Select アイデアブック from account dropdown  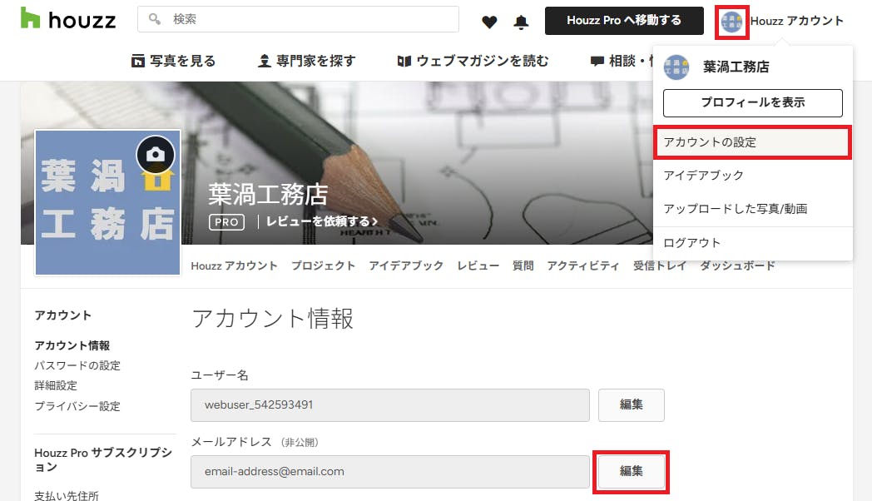(x=704, y=176)
